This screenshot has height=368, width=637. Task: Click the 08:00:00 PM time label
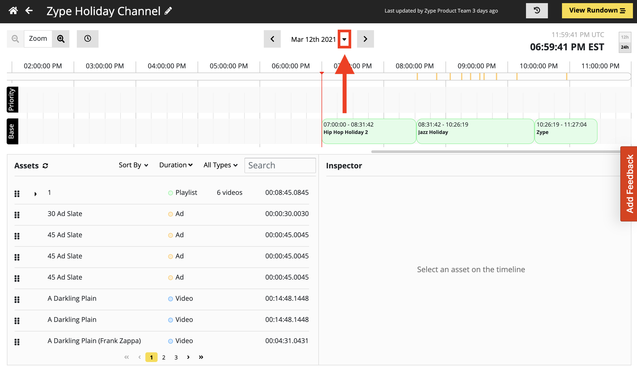pyautogui.click(x=415, y=66)
